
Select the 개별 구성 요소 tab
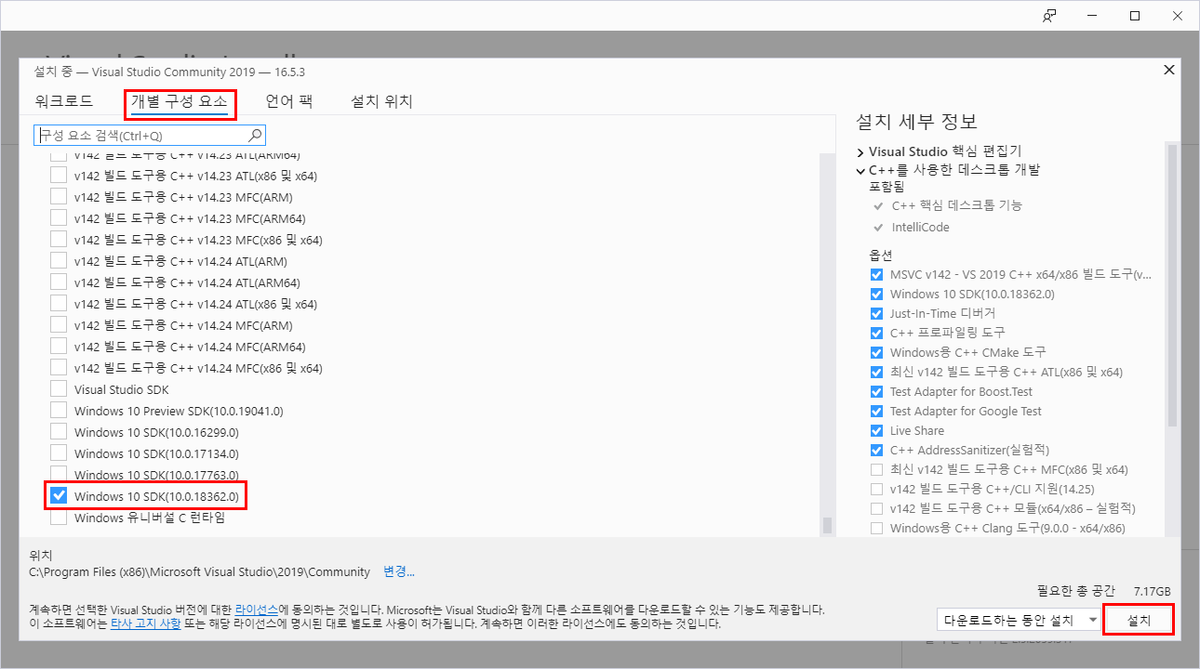click(x=180, y=101)
